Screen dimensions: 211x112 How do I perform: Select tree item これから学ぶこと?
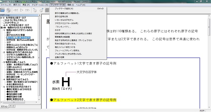[x=11, y=23]
